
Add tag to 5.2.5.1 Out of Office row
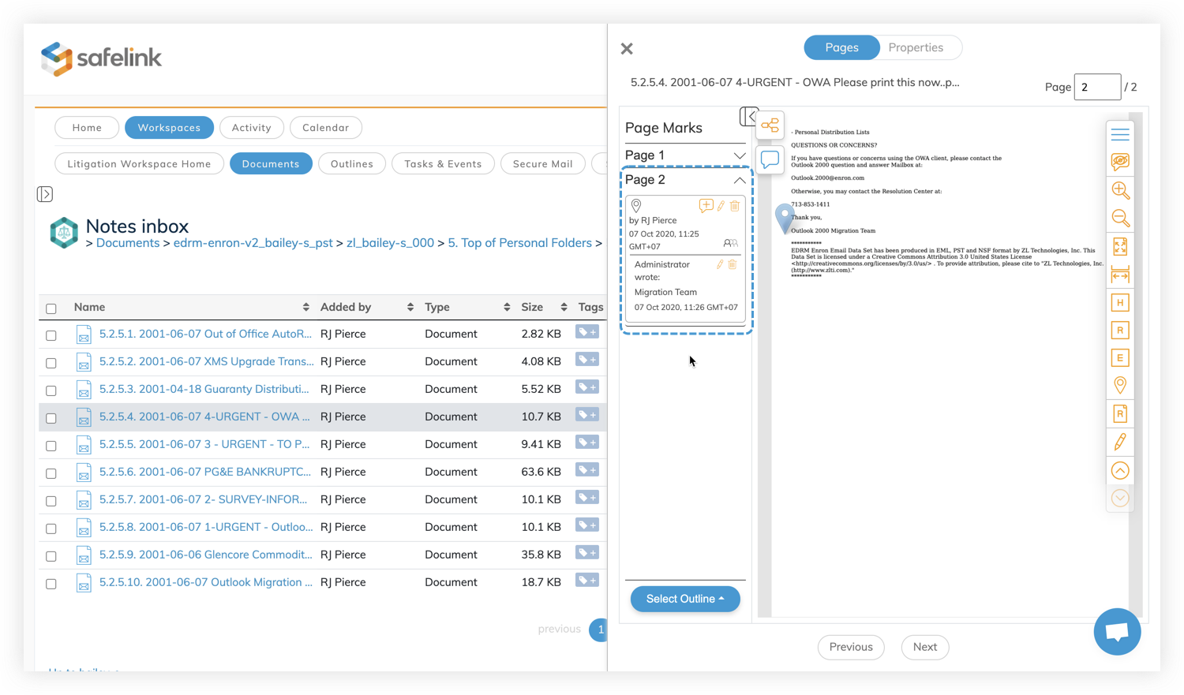pos(586,332)
